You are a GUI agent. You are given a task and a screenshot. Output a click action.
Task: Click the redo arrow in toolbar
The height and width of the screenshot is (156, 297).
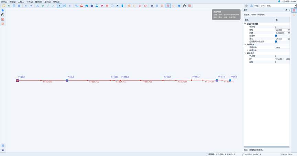[x=31, y=6]
